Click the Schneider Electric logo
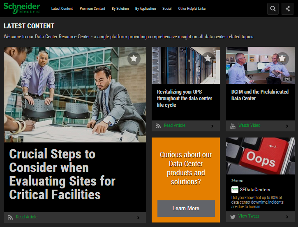298x227 pixels. 22,8
